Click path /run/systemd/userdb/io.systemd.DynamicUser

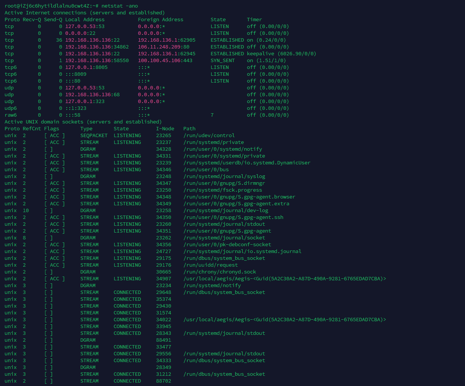[247, 163]
